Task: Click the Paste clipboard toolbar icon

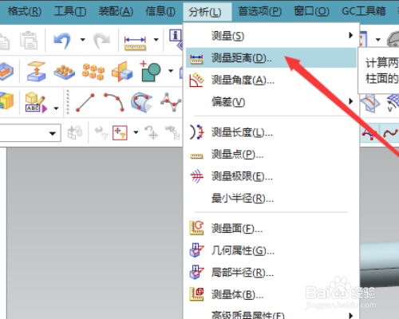Action: pos(29,41)
